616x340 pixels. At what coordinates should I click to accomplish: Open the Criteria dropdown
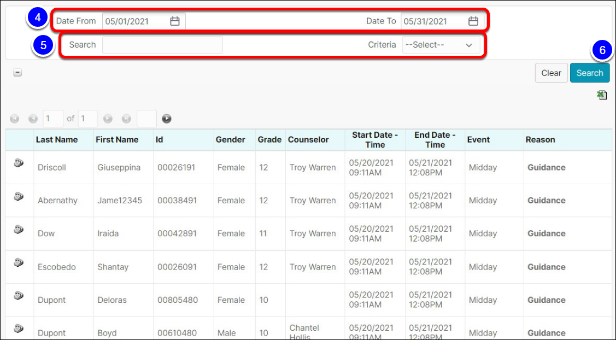coord(441,45)
